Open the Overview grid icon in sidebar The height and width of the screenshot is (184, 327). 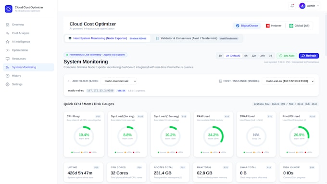(8, 25)
